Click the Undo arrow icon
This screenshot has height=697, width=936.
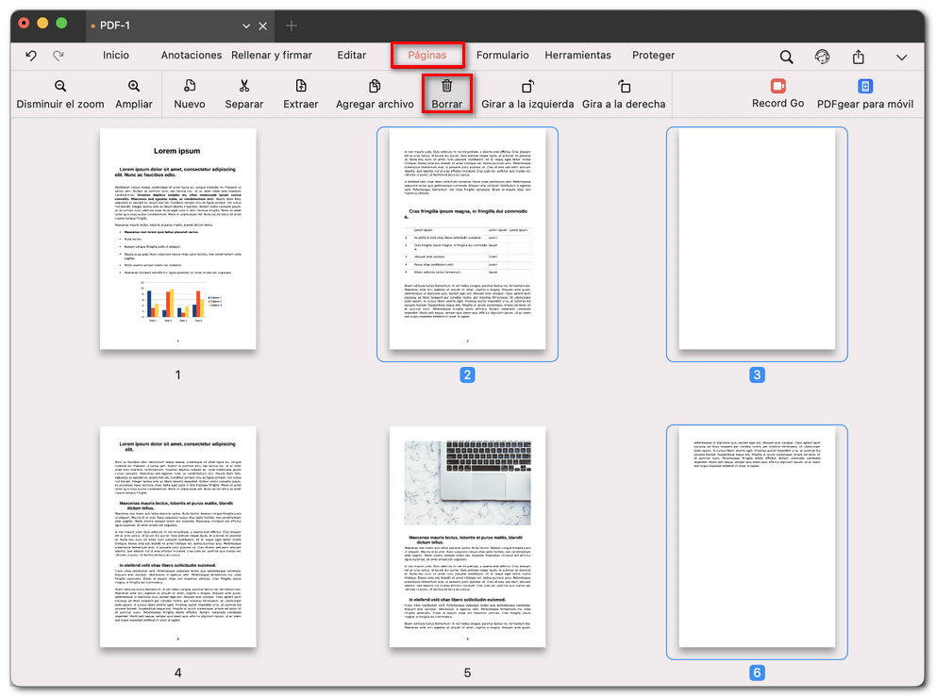coord(30,57)
